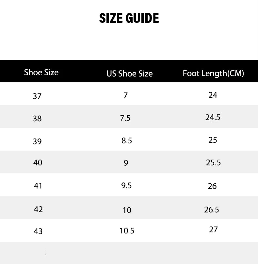258x264 pixels.
Task: Choose shoe size 42 cell
Action: [x=38, y=209]
